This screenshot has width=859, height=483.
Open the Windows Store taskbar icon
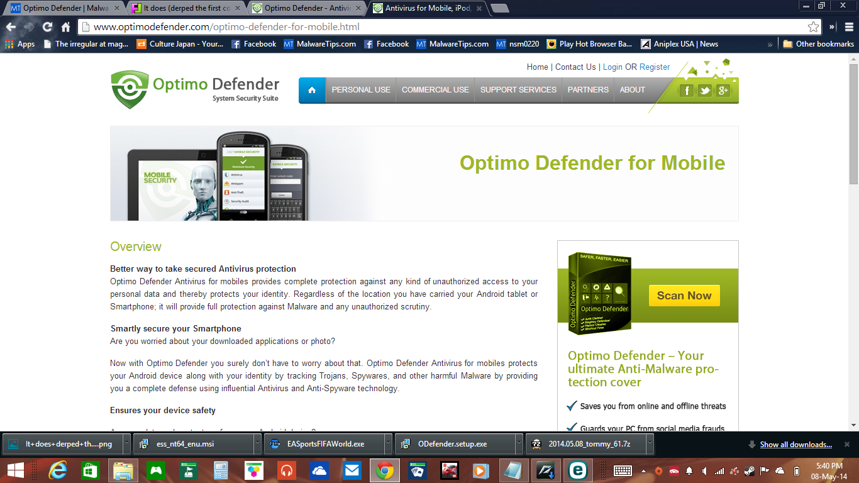coord(91,470)
